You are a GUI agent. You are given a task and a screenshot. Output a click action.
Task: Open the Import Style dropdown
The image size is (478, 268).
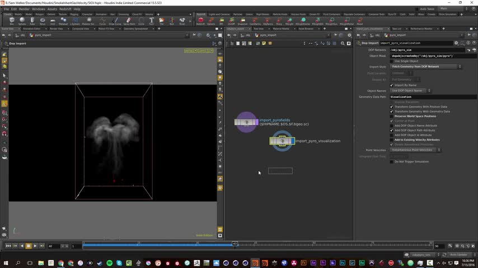426,66
